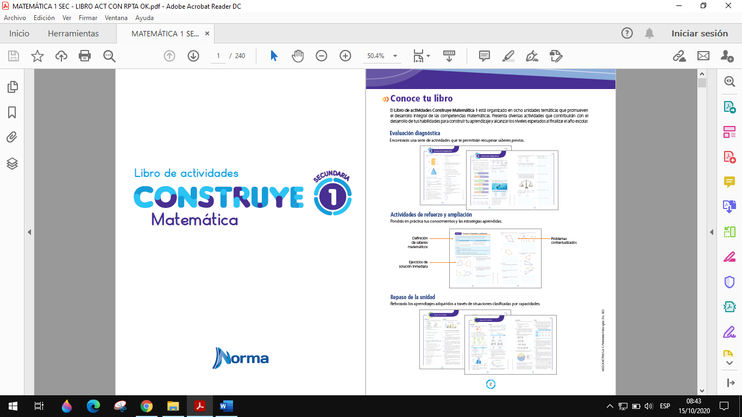
Task: Open Word from the taskbar
Action: point(226,406)
